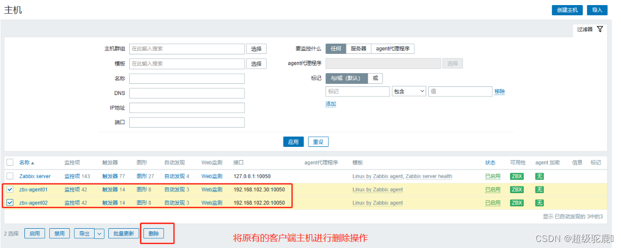Screen dimensions: 621x248
Task: Open Web monitoring link for zbx-agent01
Action: click(212, 190)
